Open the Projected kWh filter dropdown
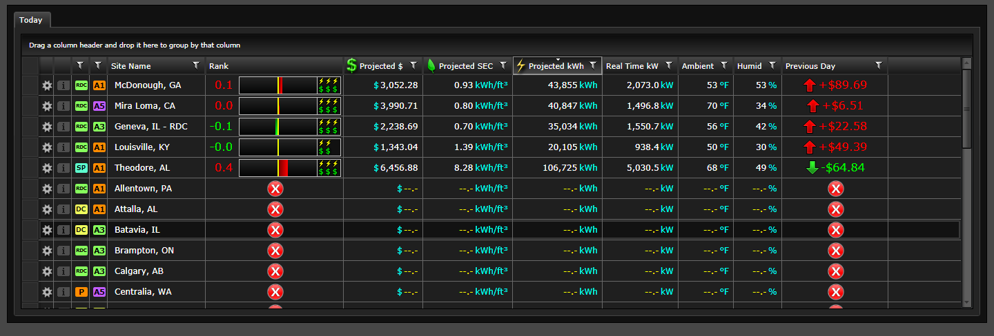 tap(593, 65)
